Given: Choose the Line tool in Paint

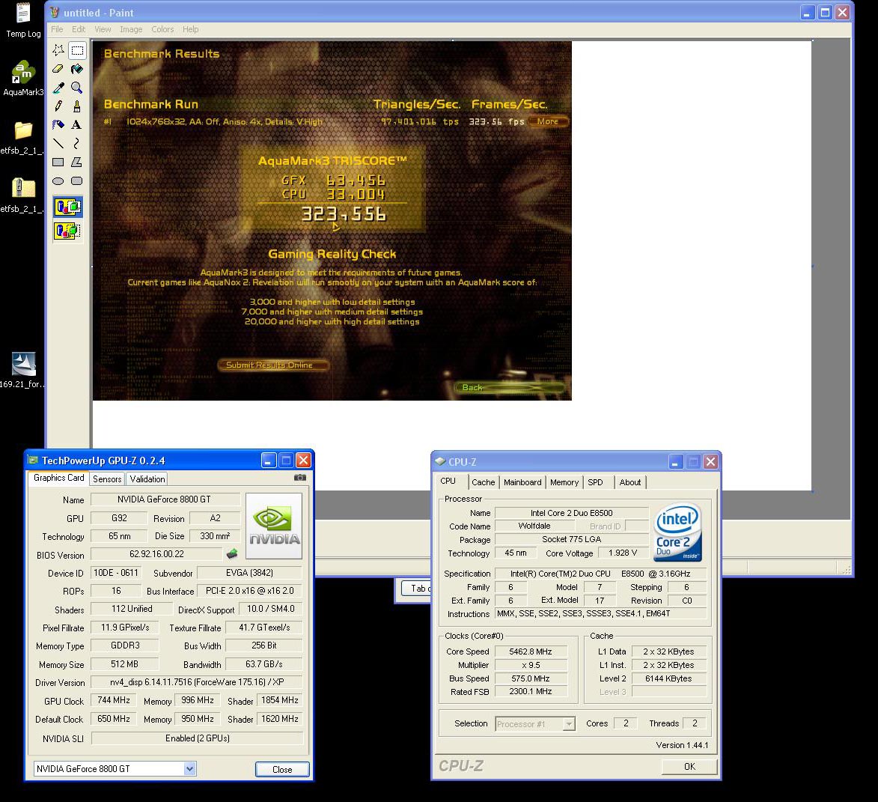Looking at the screenshot, I should (58, 143).
